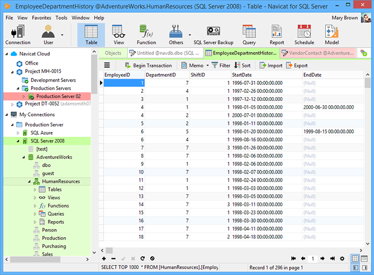Image resolution: width=374 pixels, height=275 pixels.
Task: Expand the SQL Azure node
Action: click(18, 133)
